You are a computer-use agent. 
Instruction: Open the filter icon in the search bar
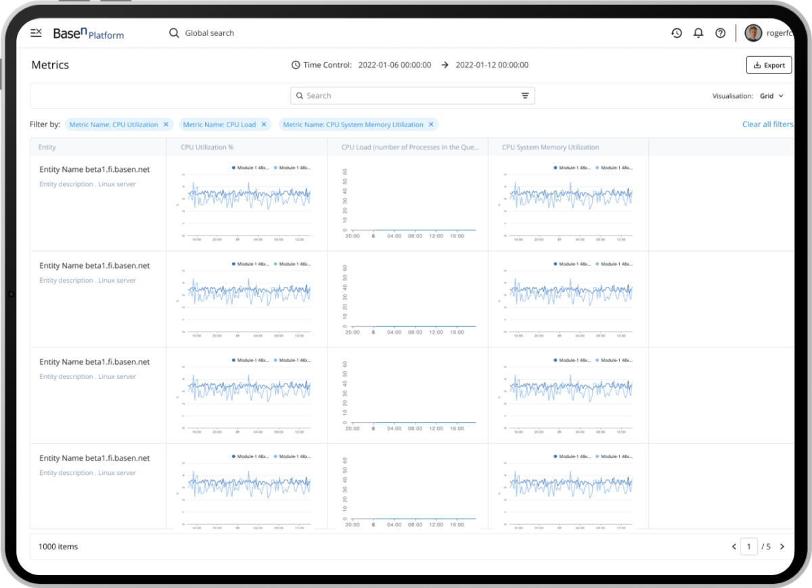coord(525,95)
